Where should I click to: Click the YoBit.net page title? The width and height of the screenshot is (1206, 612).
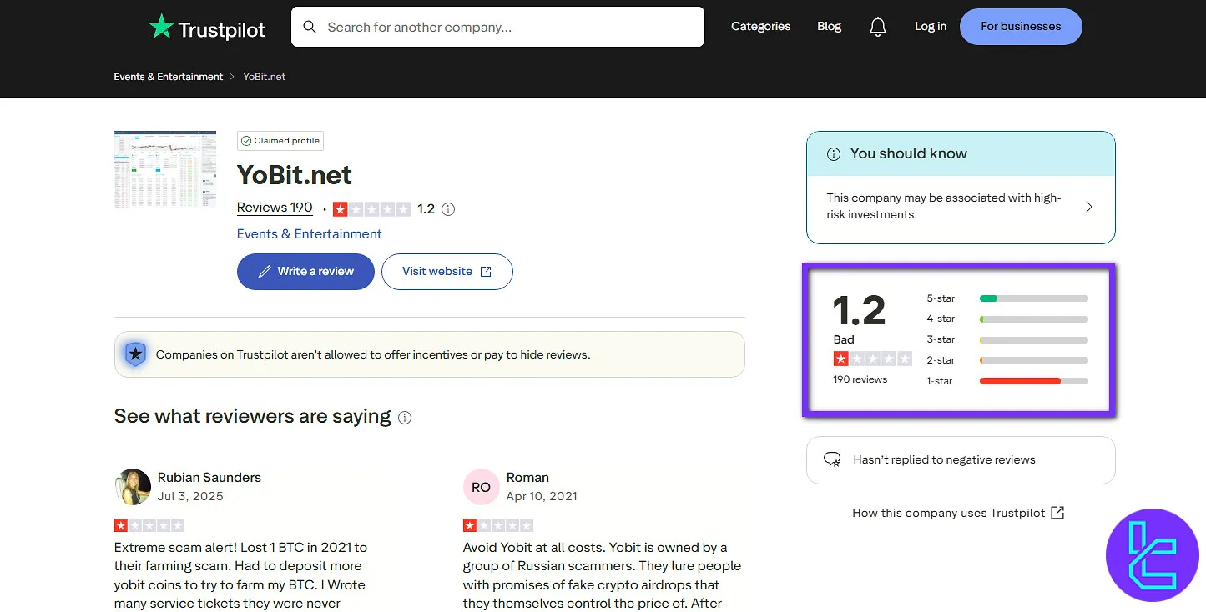click(x=295, y=175)
